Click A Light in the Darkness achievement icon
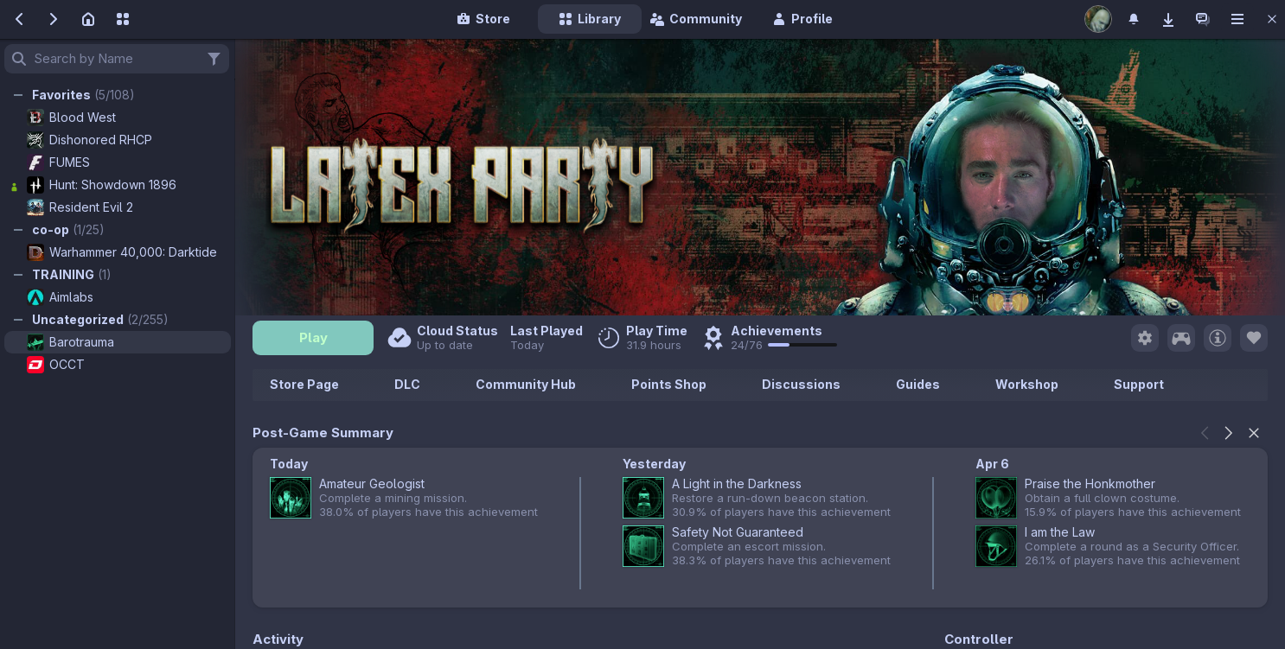The width and height of the screenshot is (1285, 649). coord(643,498)
